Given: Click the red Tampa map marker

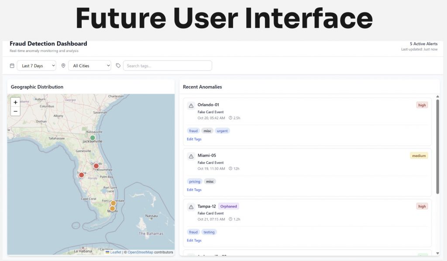Looking at the screenshot, I should tap(81, 175).
